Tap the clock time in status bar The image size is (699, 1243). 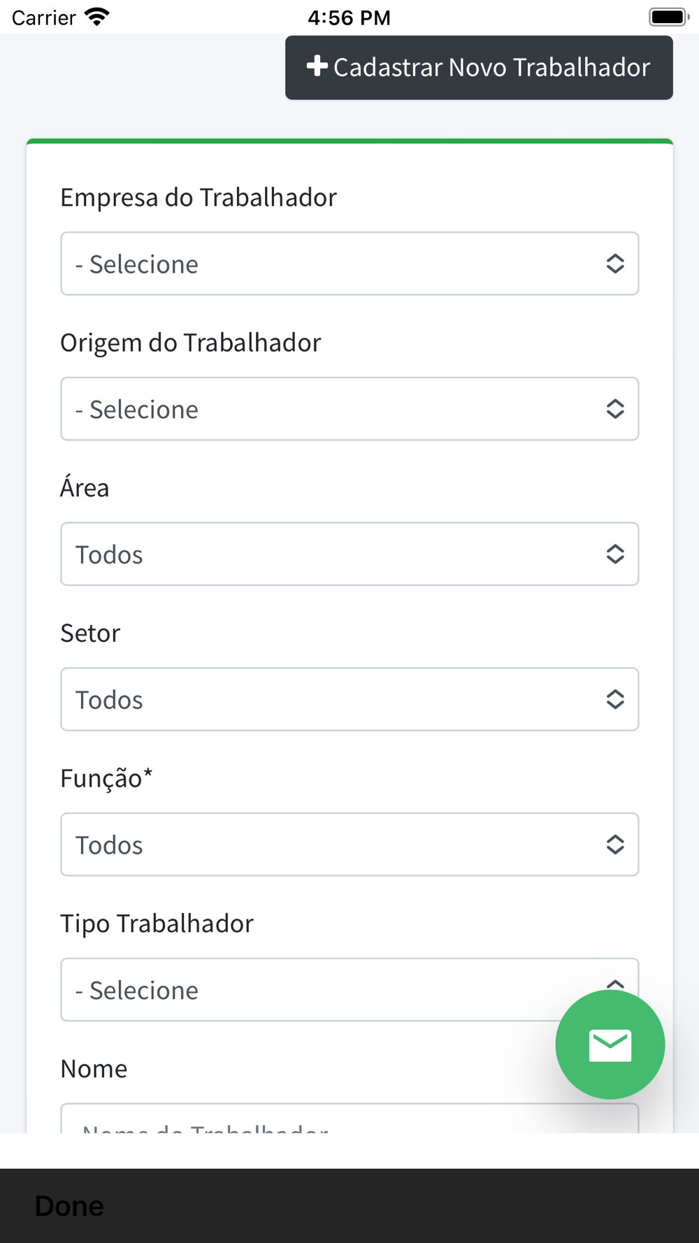click(349, 17)
